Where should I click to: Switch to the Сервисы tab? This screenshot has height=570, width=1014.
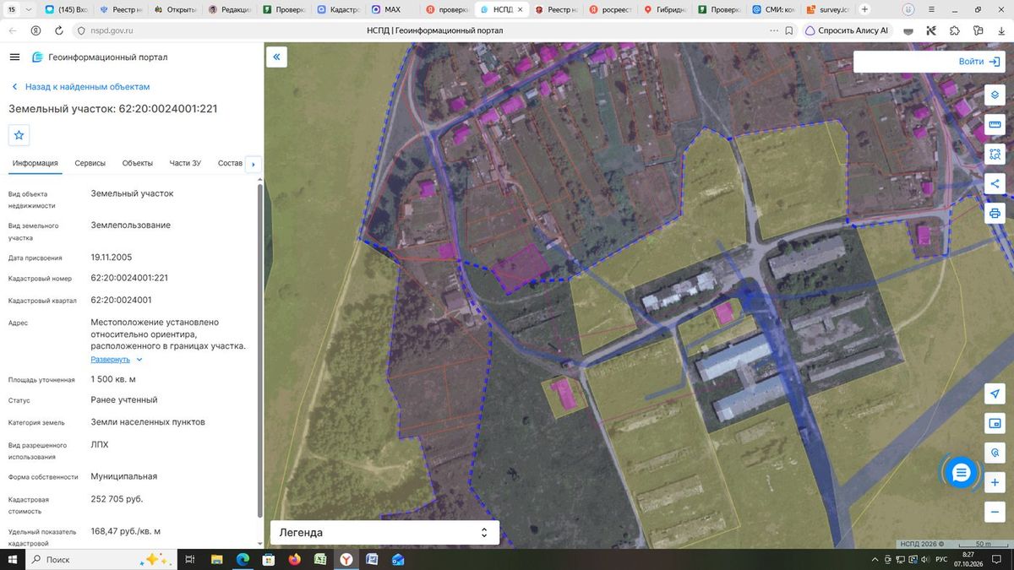coord(90,163)
